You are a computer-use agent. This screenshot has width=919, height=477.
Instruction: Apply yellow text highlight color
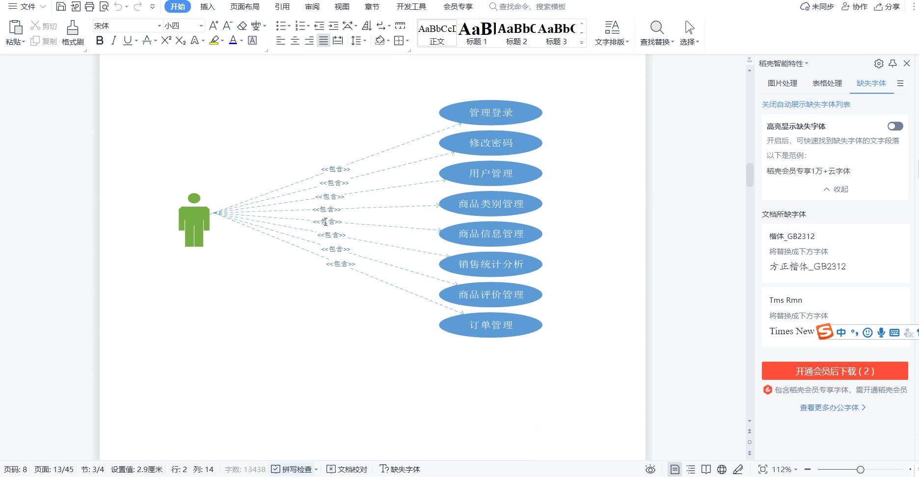coord(214,40)
